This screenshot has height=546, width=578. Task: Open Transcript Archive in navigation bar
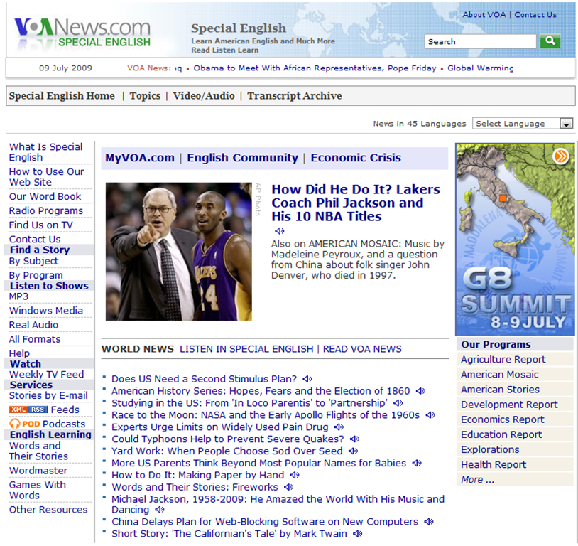(295, 96)
